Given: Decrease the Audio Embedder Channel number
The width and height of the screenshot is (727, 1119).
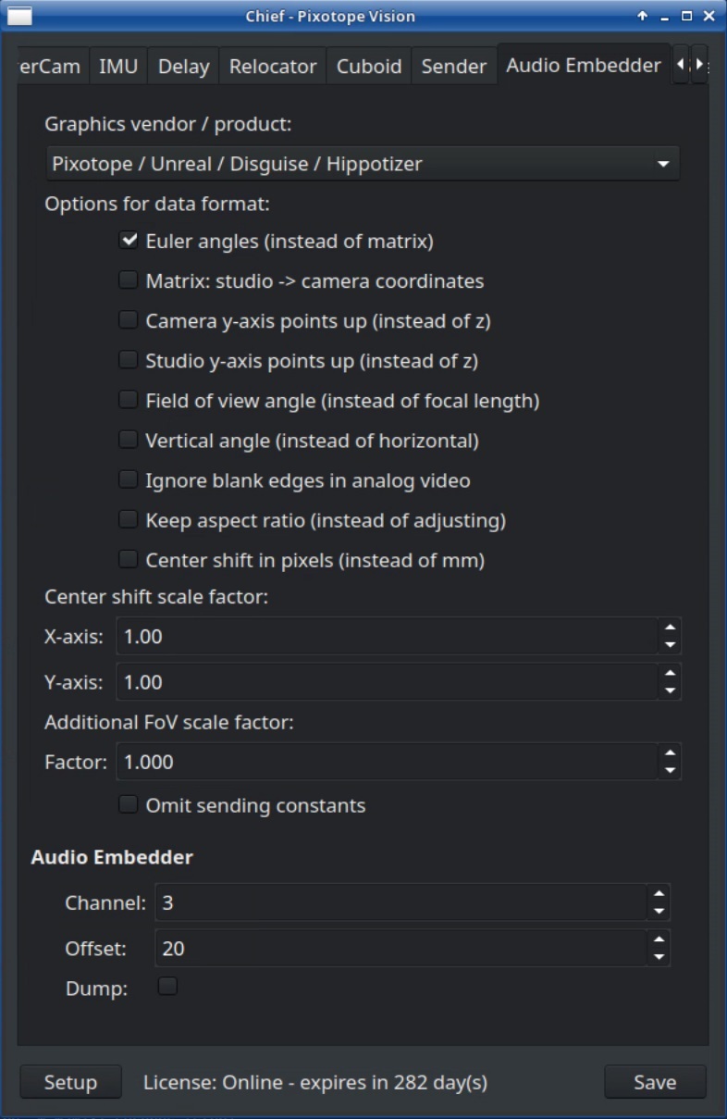Looking at the screenshot, I should (659, 912).
